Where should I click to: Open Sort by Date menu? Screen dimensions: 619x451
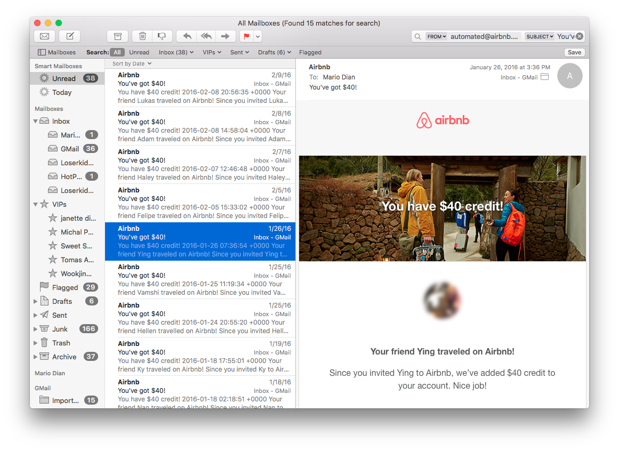coord(132,63)
